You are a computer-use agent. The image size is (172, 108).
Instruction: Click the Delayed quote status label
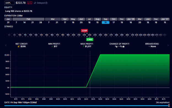point(41,3)
